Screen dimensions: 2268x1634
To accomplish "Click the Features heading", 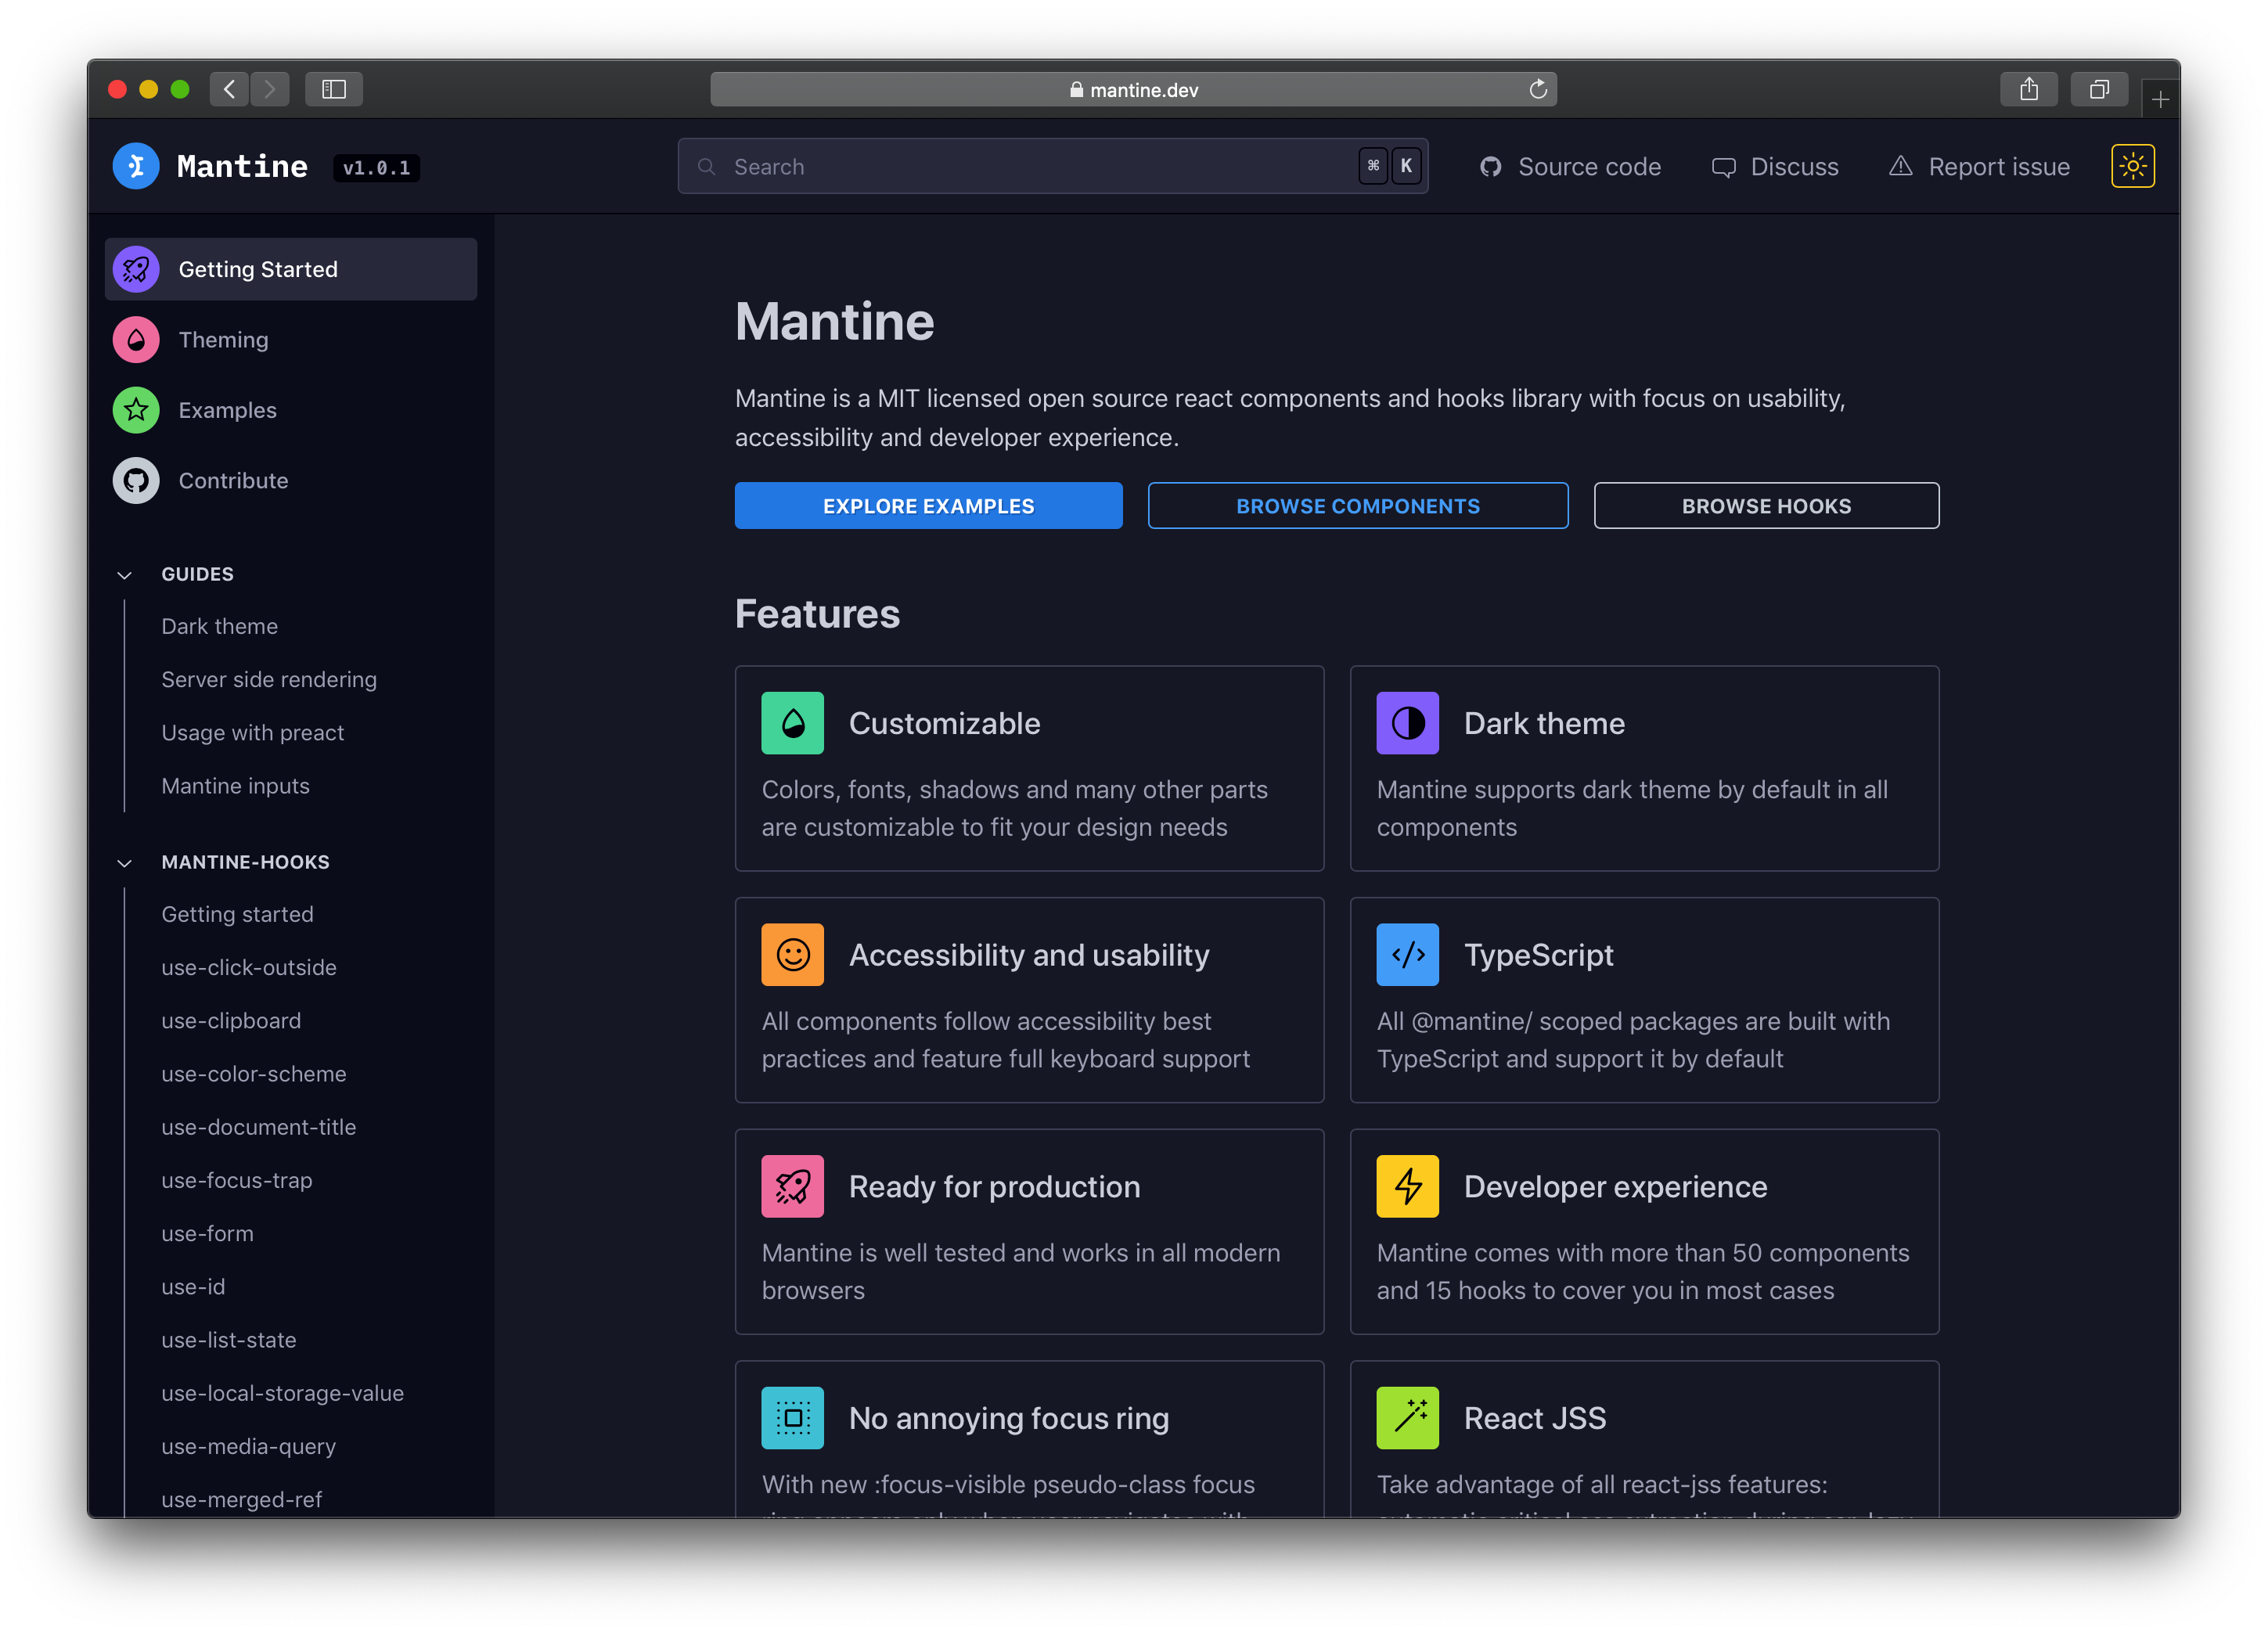I will tap(817, 614).
